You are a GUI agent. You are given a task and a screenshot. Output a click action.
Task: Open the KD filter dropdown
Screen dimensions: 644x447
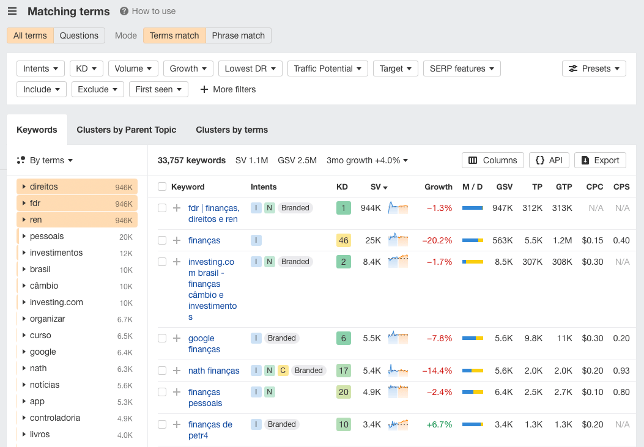[x=86, y=68]
